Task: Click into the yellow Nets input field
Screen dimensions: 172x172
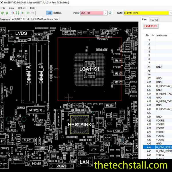Action: point(146,13)
